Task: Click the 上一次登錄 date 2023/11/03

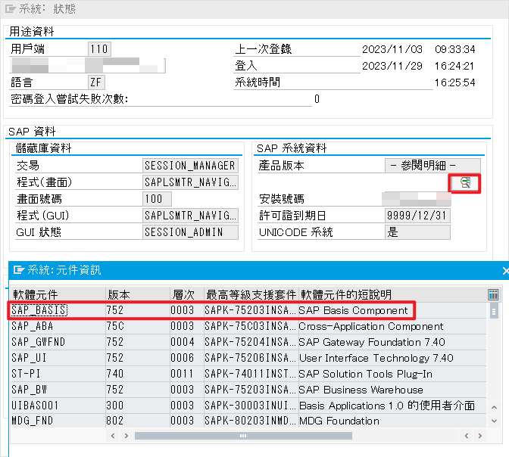Action: (392, 49)
